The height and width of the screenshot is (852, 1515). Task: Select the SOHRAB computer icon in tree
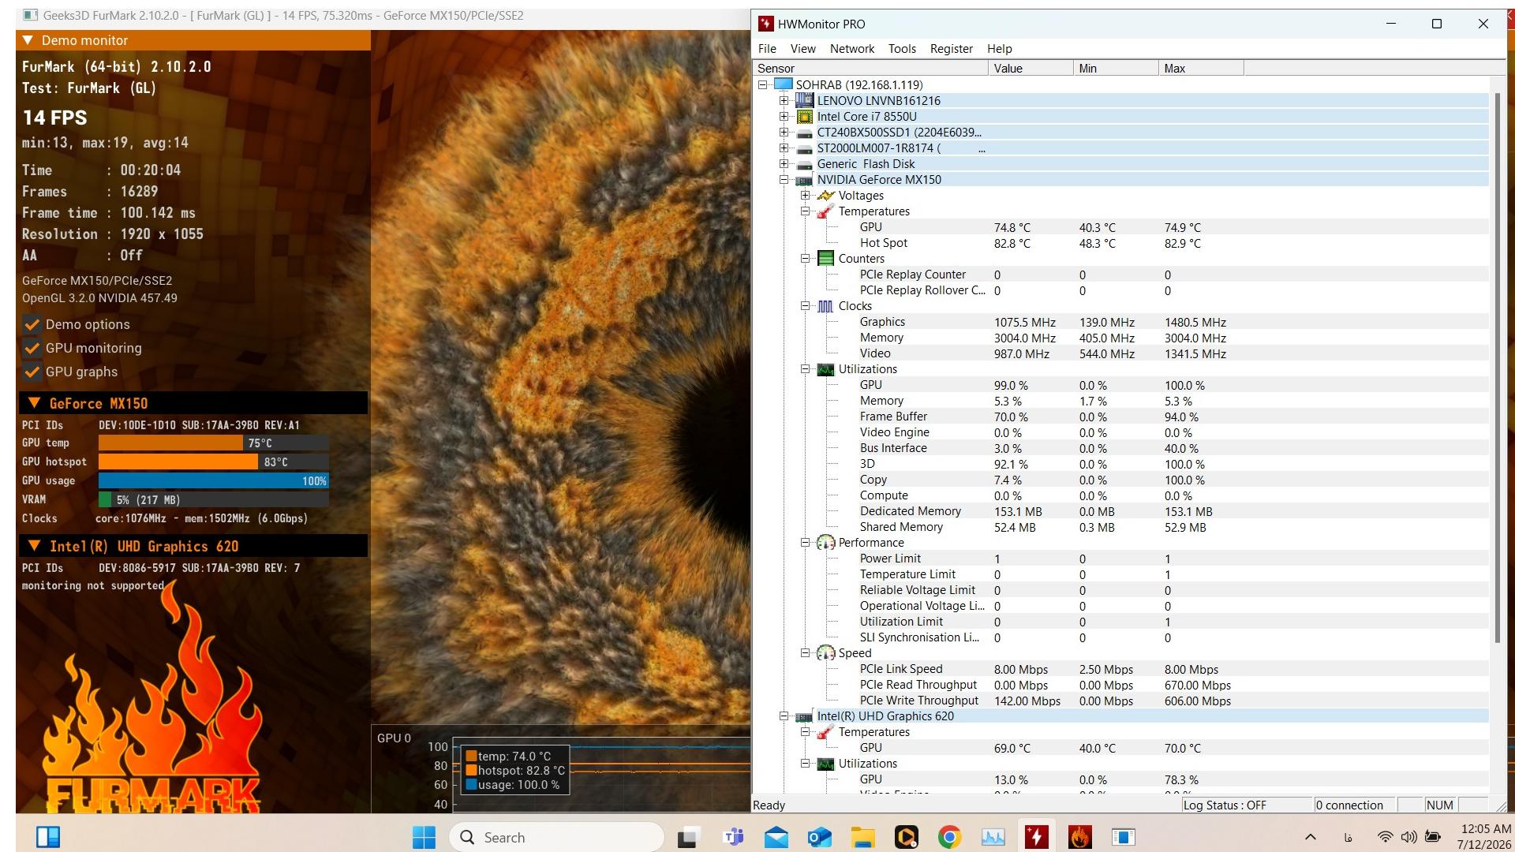coord(783,84)
